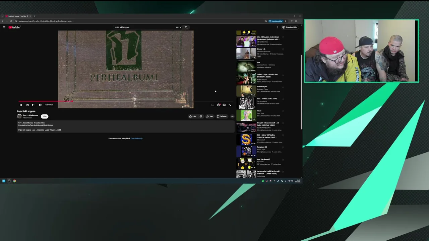The width and height of the screenshot is (429, 241).
Task: Go back in the Chrome browser
Action: 3,21
